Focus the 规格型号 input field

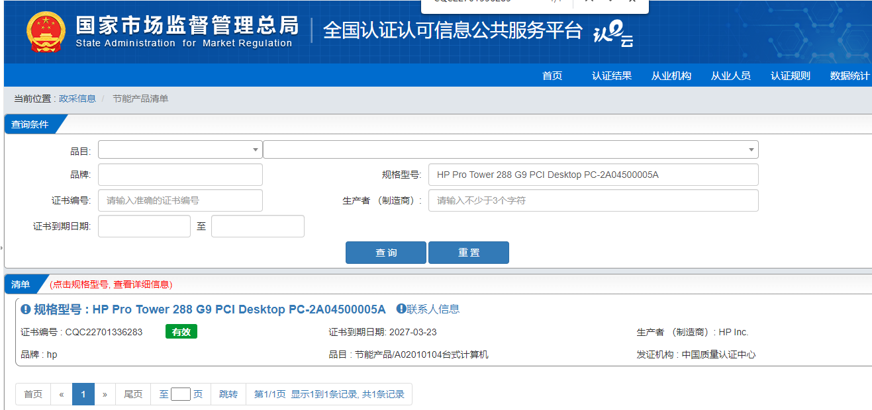point(593,175)
